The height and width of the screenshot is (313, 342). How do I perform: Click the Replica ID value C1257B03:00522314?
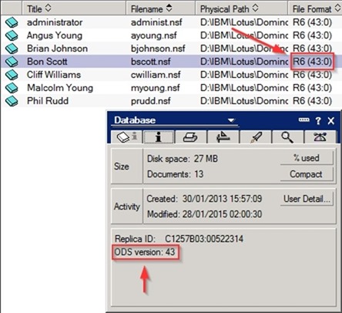(x=204, y=239)
